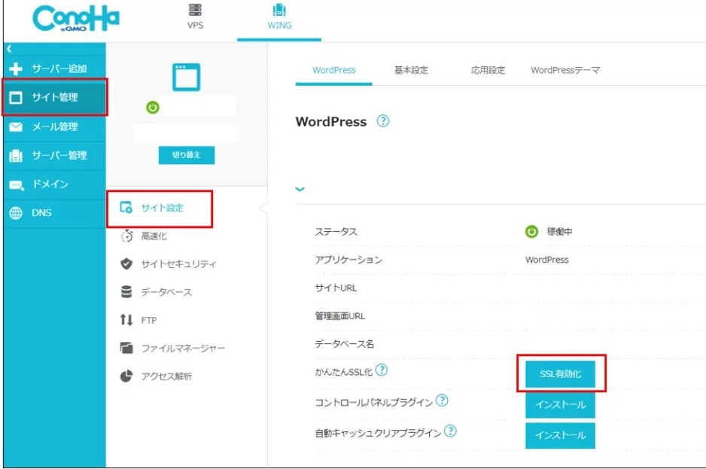Switch to the WING service tab

pyautogui.click(x=279, y=17)
